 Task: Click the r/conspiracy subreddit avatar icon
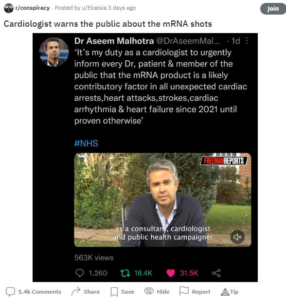coord(9,8)
